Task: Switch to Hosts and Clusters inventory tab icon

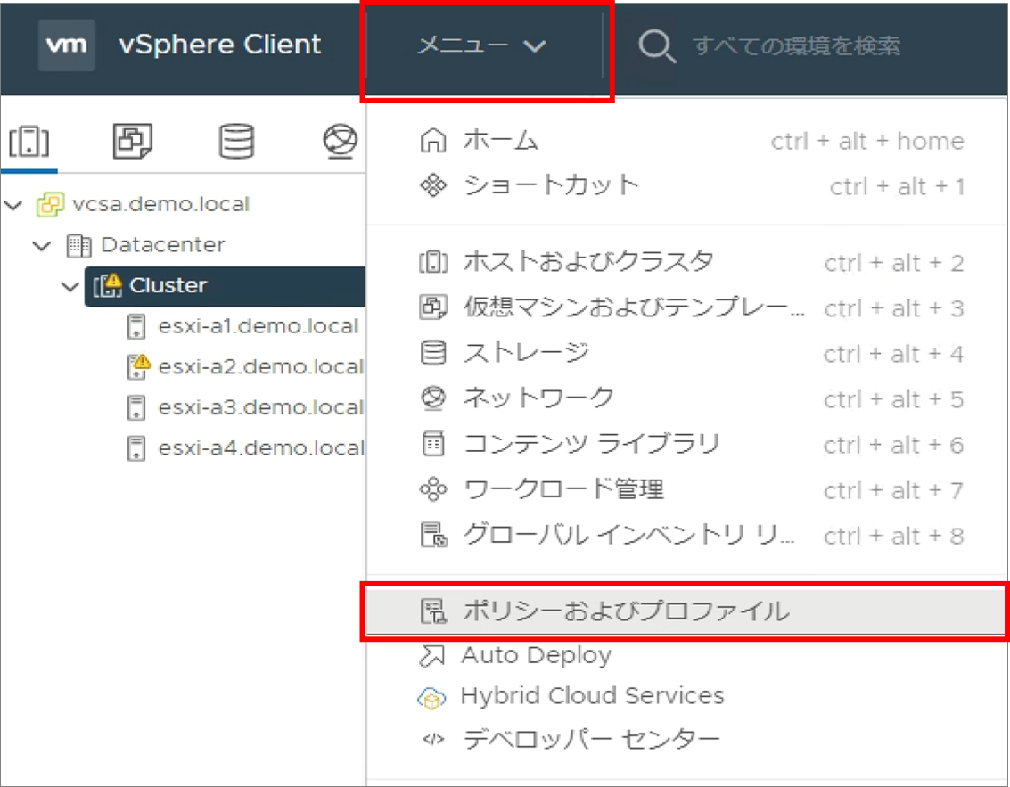Action: point(29,141)
